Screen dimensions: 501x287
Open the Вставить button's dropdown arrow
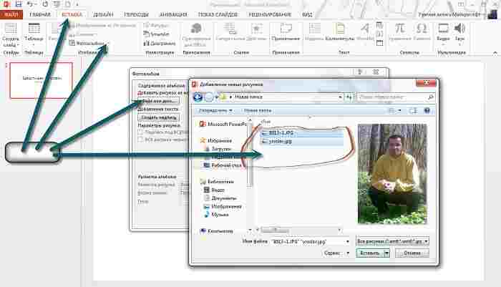point(386,253)
